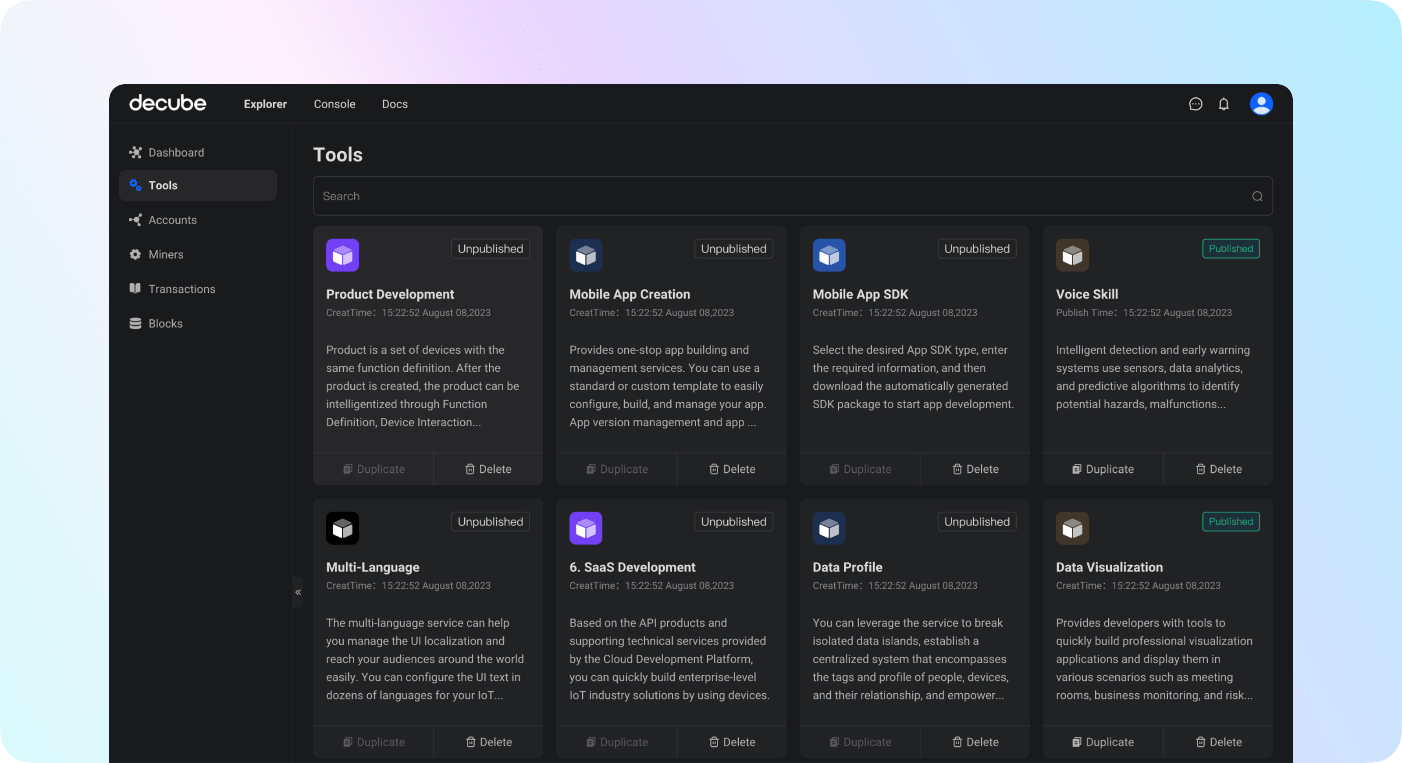Viewport: 1402px width, 763px height.
Task: Toggle the Data Visualization Published badge
Action: click(1230, 521)
